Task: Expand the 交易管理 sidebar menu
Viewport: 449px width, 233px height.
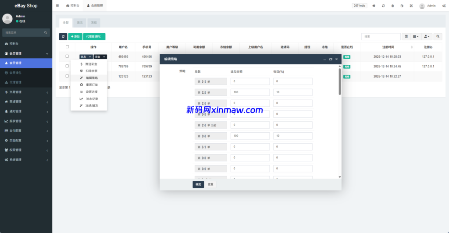Action: point(26,92)
